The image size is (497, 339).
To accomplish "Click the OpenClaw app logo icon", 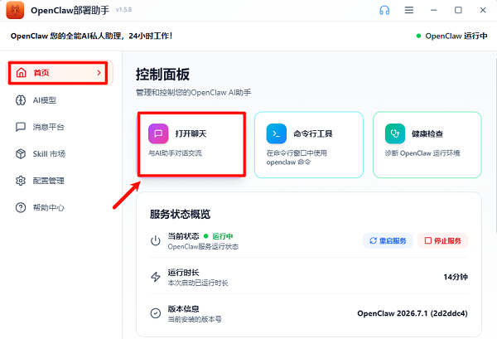I will 15,10.
